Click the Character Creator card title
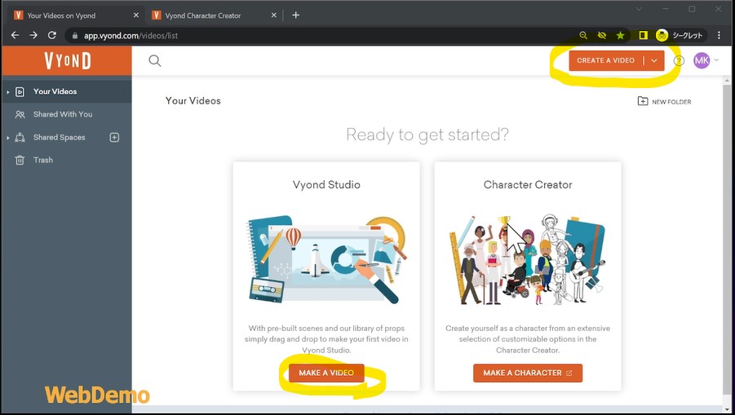This screenshot has height=415, width=735. 528,184
